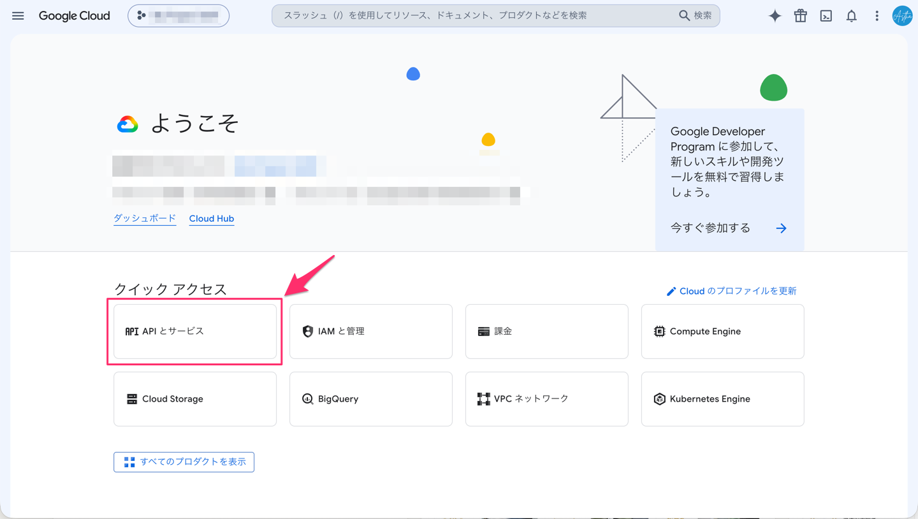Image resolution: width=918 pixels, height=519 pixels.
Task: Open Kubernetes Engine card
Action: tap(723, 399)
